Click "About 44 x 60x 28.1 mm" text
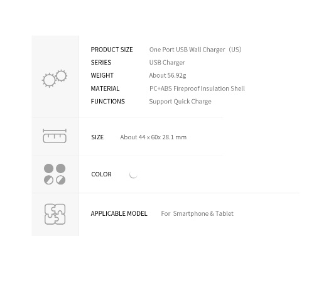Viewport: 314px width, 283px height. pyautogui.click(x=153, y=137)
